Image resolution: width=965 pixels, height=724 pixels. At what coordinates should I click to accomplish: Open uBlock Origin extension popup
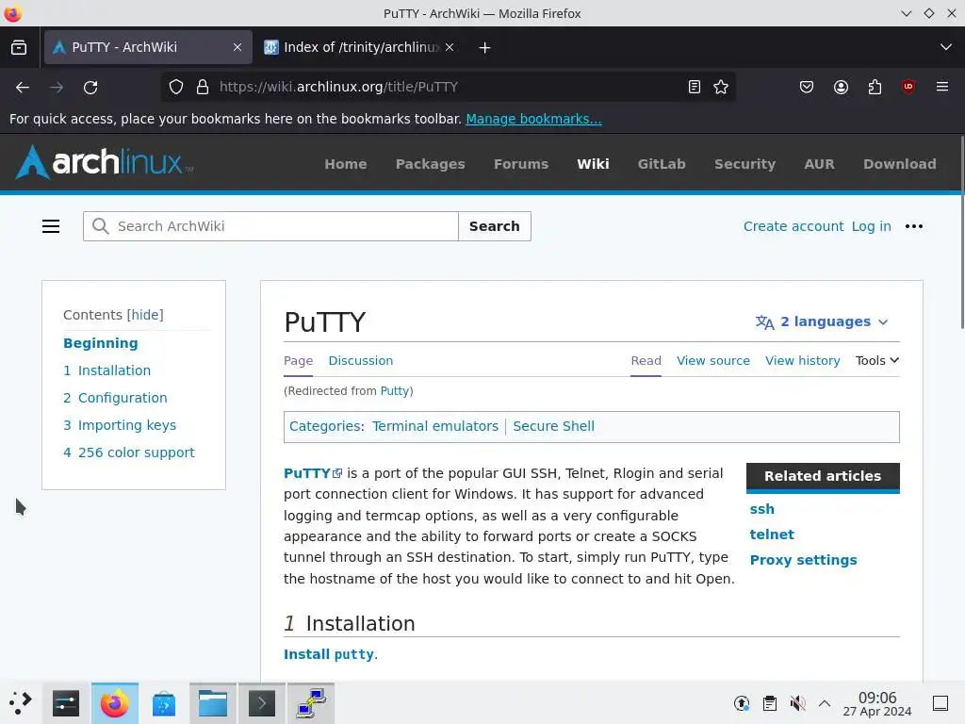click(x=908, y=87)
